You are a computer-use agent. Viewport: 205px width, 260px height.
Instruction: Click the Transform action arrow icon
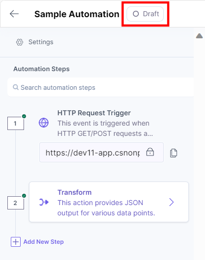tap(44, 202)
